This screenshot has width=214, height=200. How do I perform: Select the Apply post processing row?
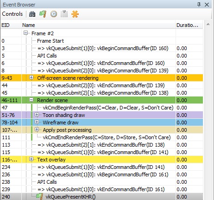[x=101, y=130]
